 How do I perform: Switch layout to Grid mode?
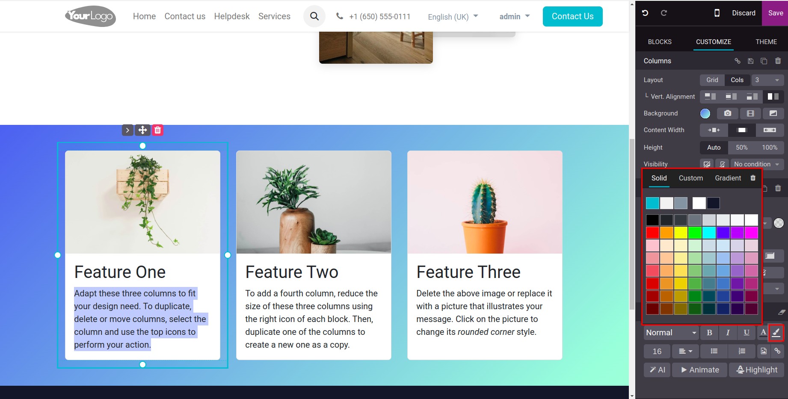click(712, 80)
